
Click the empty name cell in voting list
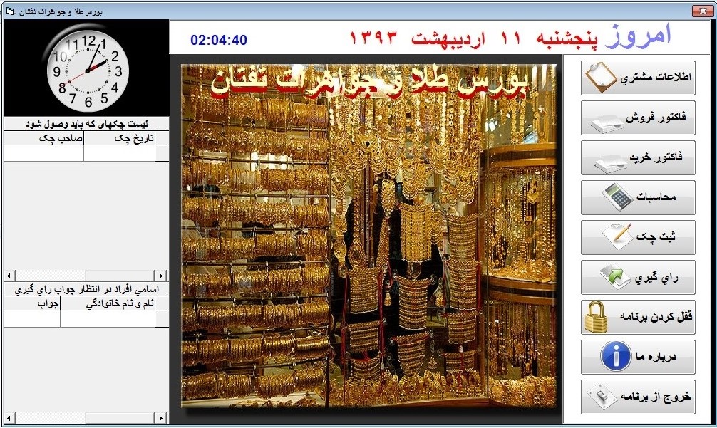108,319
